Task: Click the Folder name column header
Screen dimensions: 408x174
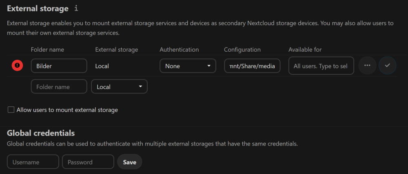Action: pos(47,50)
